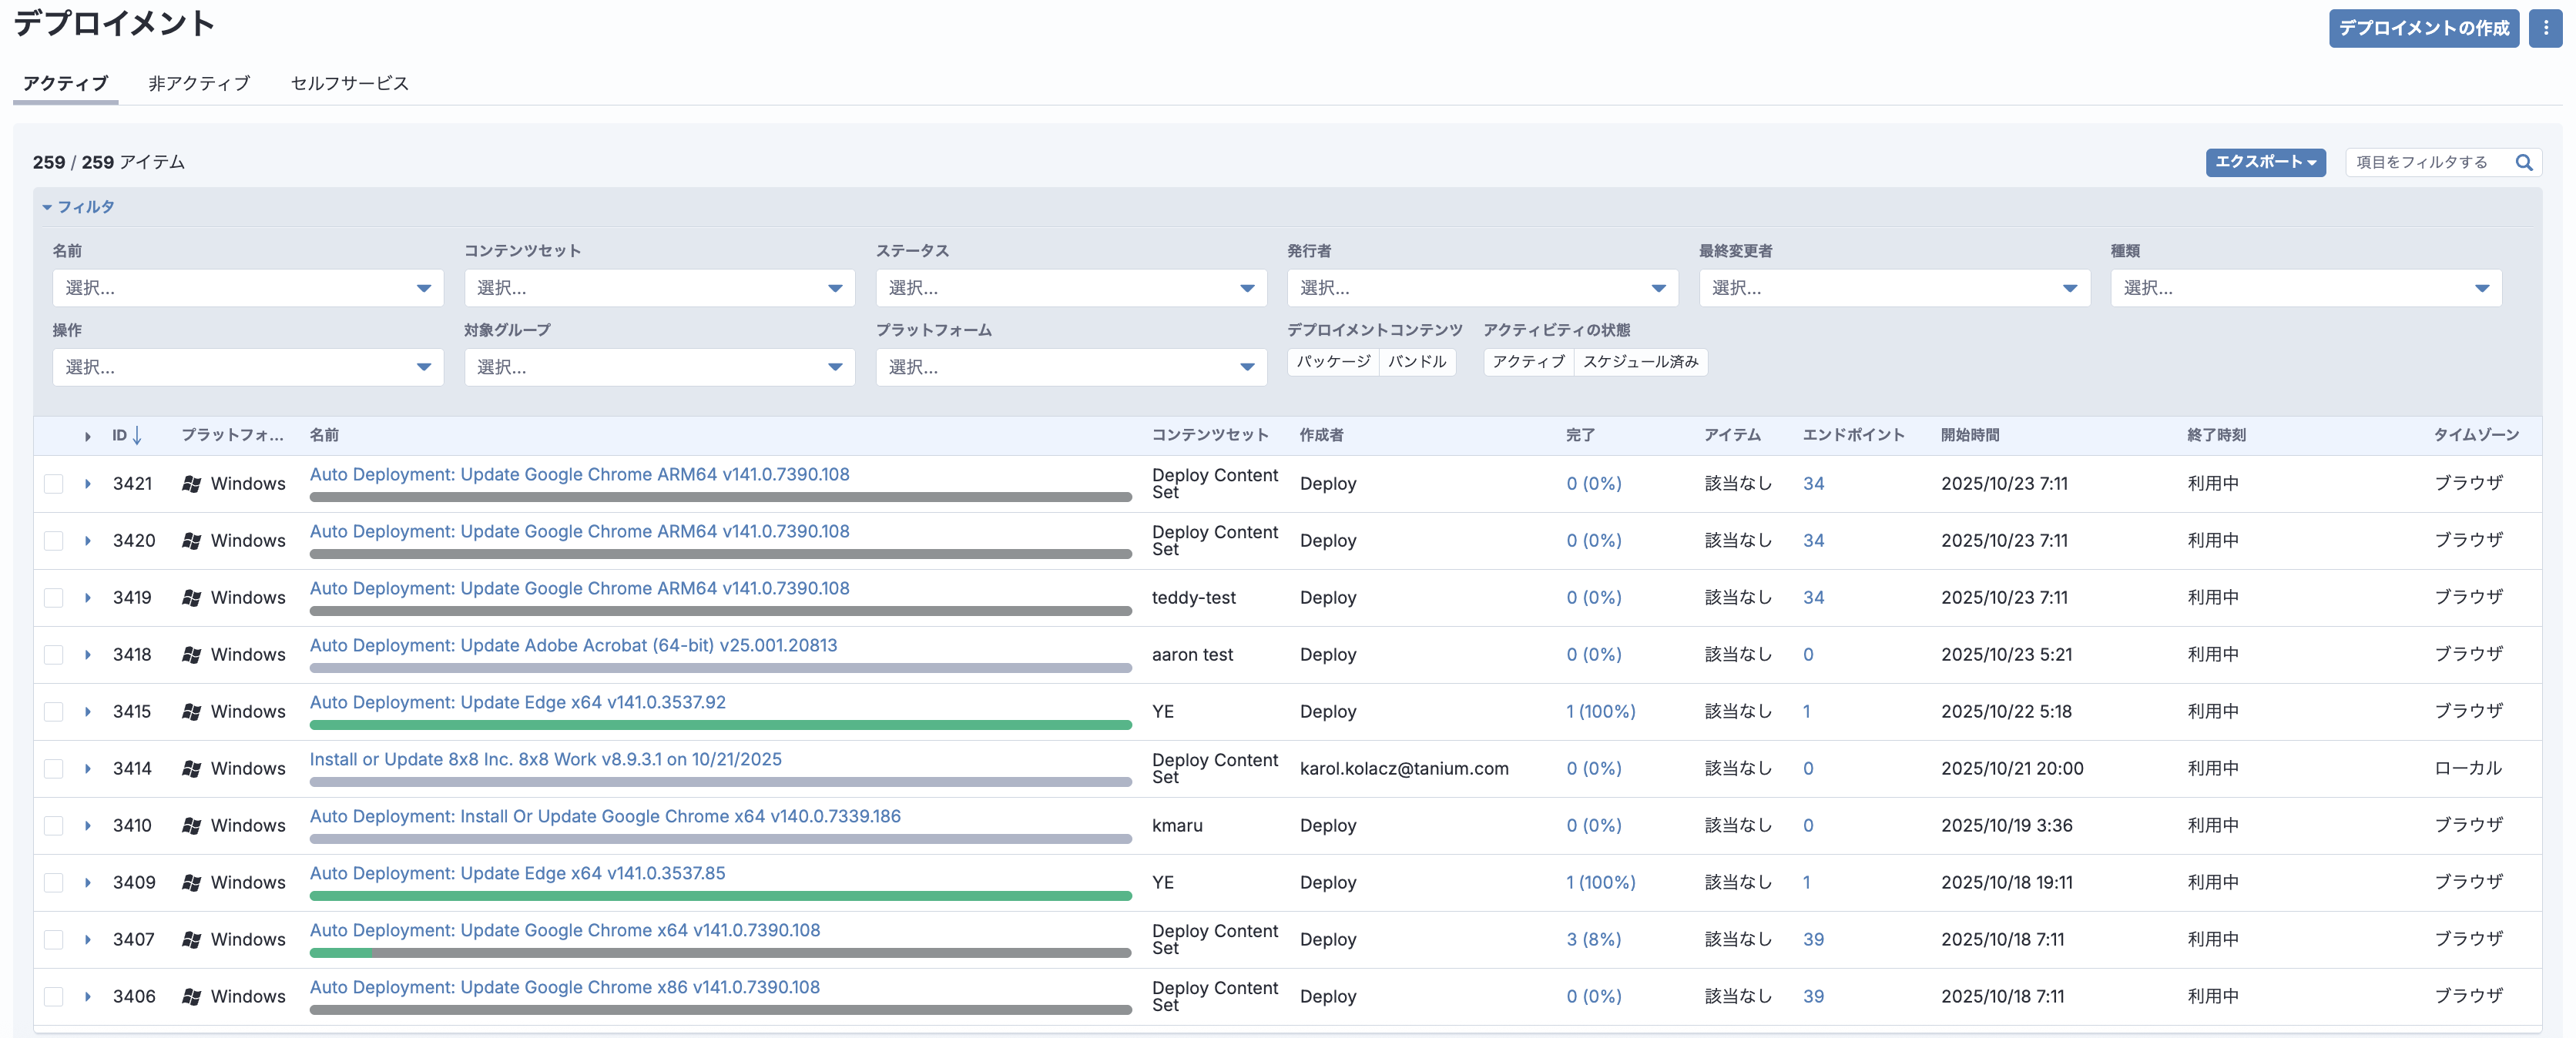
Task: Select the checkbox for deployment 3418
Action: (x=54, y=655)
